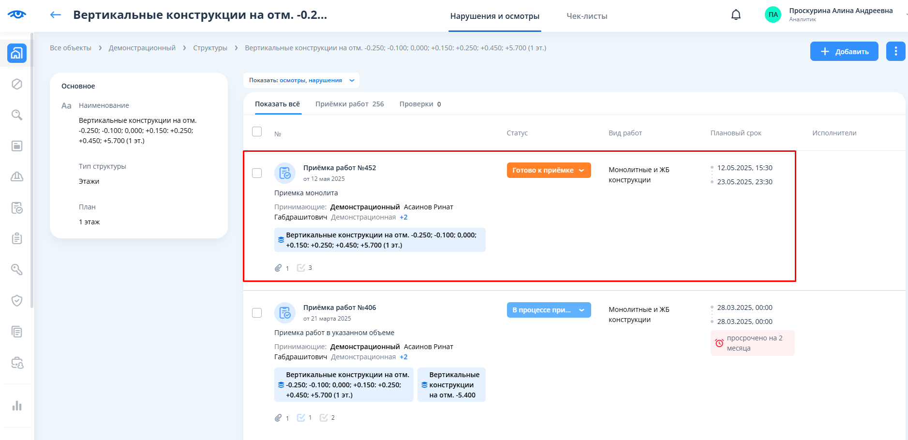Open the 'Приёмки работ 256' tab
This screenshot has width=908, height=440.
(349, 104)
